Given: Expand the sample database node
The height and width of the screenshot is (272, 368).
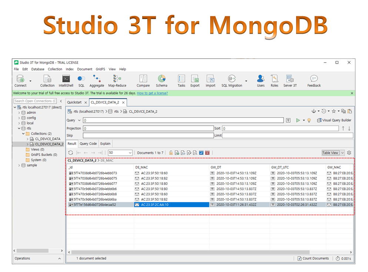Looking at the screenshot, I should click(19, 165).
